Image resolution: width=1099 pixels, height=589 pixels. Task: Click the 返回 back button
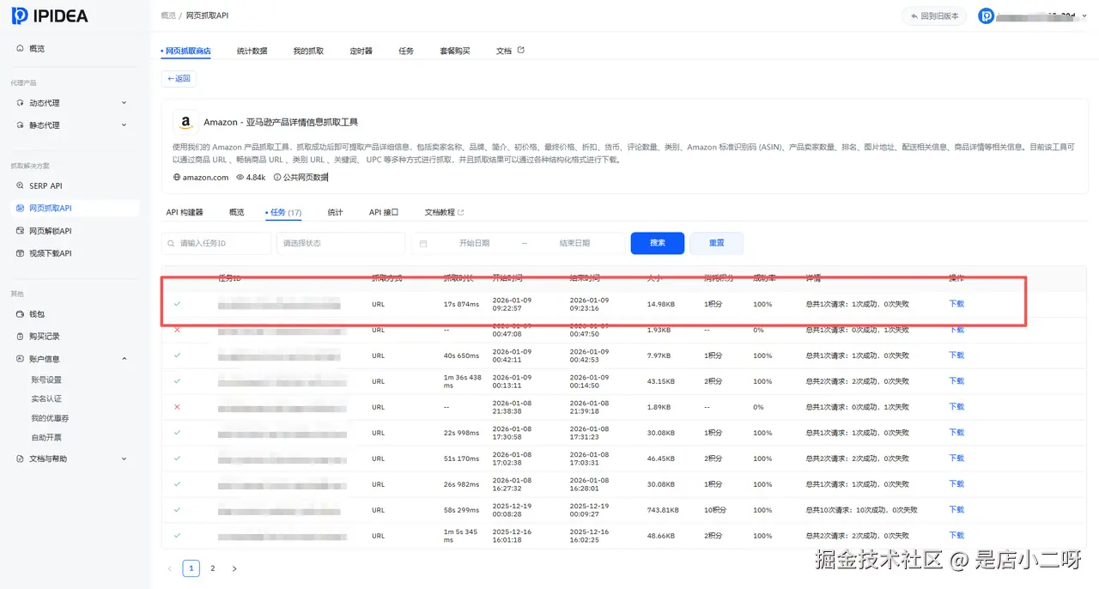pyautogui.click(x=179, y=78)
